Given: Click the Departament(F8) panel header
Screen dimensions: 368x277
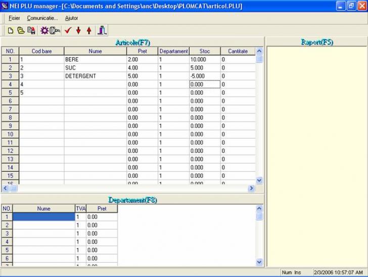Looking at the screenshot, I should pos(132,200).
